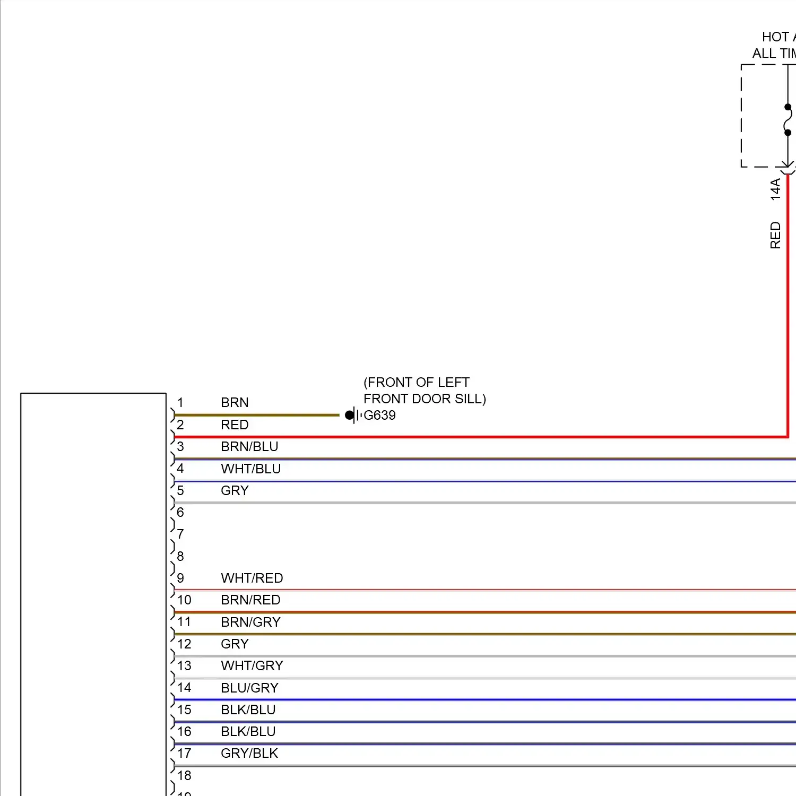Click the G639 ground label
Screen dimensions: 796x796
[x=379, y=415]
